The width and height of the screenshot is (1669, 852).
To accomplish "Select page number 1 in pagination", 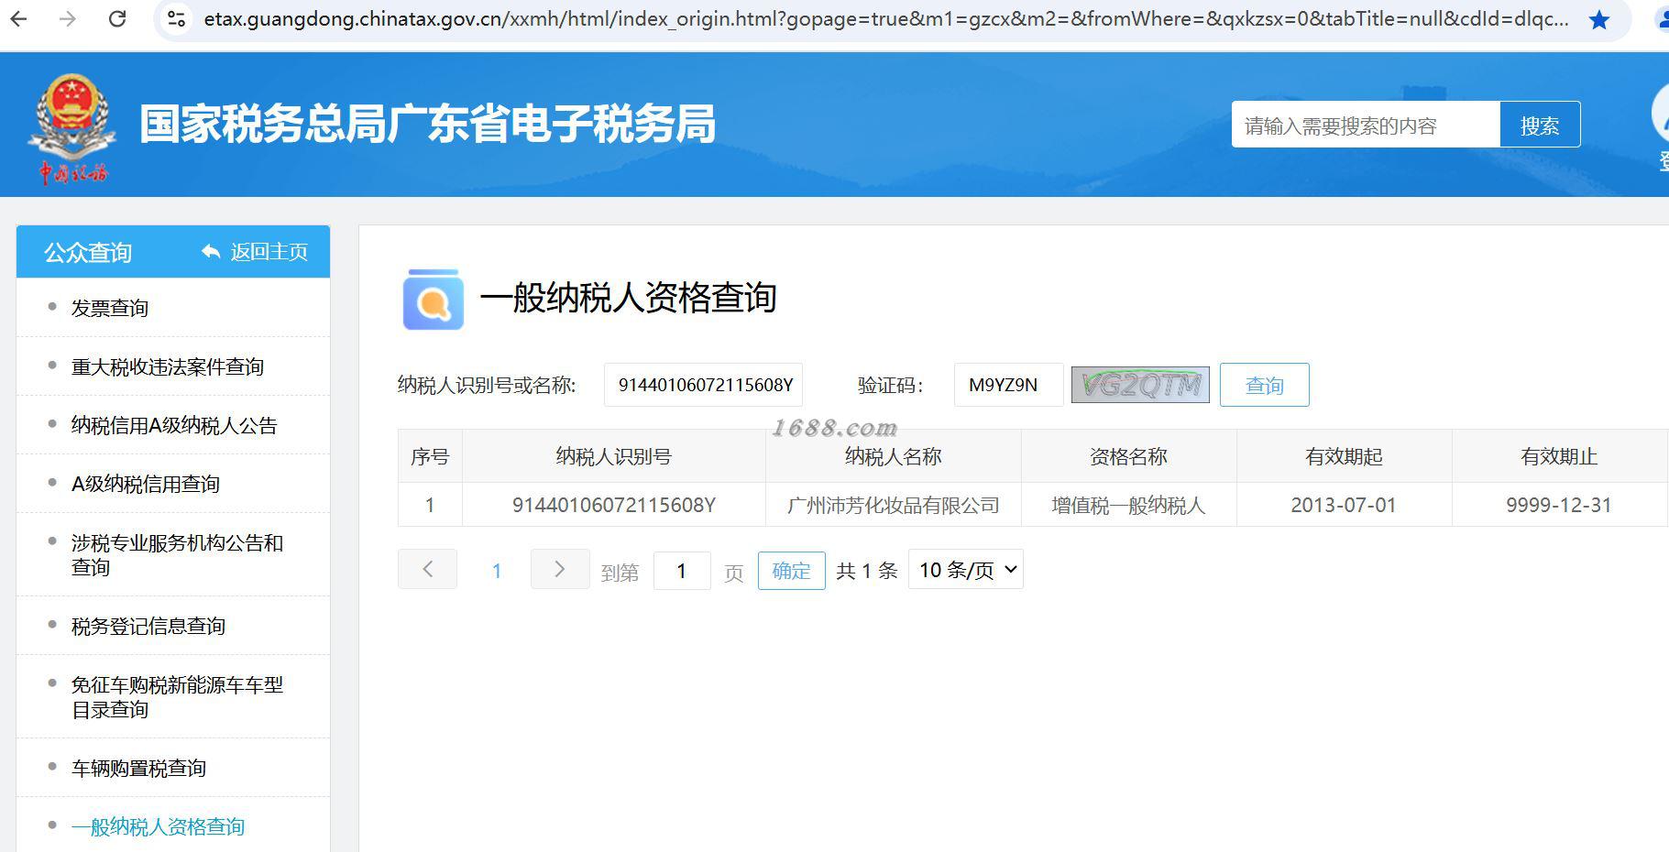I will pos(497,571).
